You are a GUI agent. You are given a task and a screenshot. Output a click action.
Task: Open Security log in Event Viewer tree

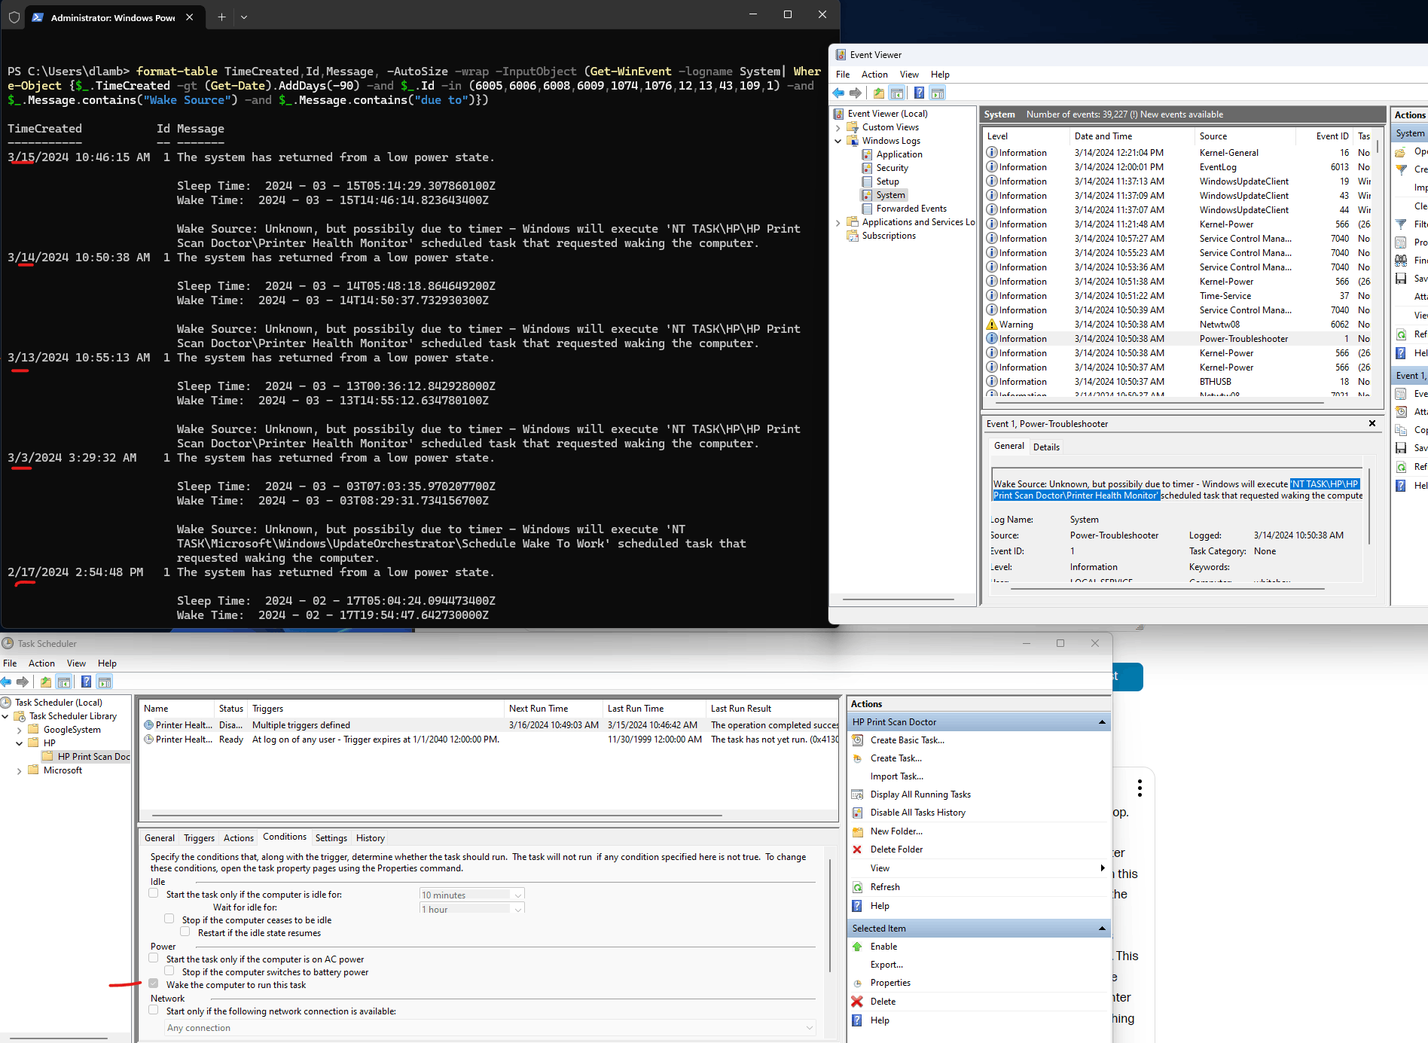point(892,168)
